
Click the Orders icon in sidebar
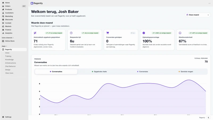coord(3,6)
